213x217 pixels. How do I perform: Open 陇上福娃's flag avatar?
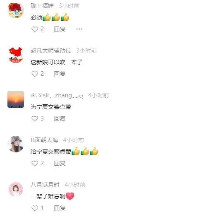point(16,10)
